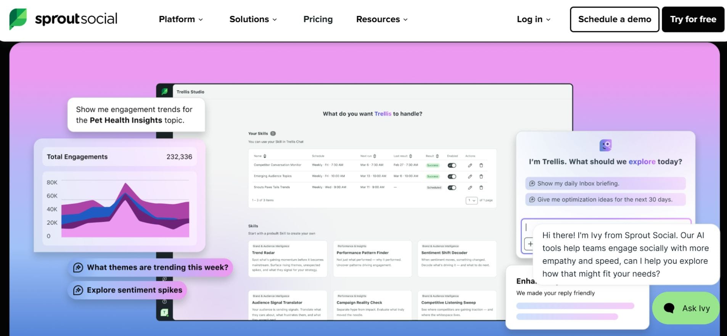Sort skills table by Name
Image resolution: width=727 pixels, height=336 pixels.
click(x=265, y=156)
